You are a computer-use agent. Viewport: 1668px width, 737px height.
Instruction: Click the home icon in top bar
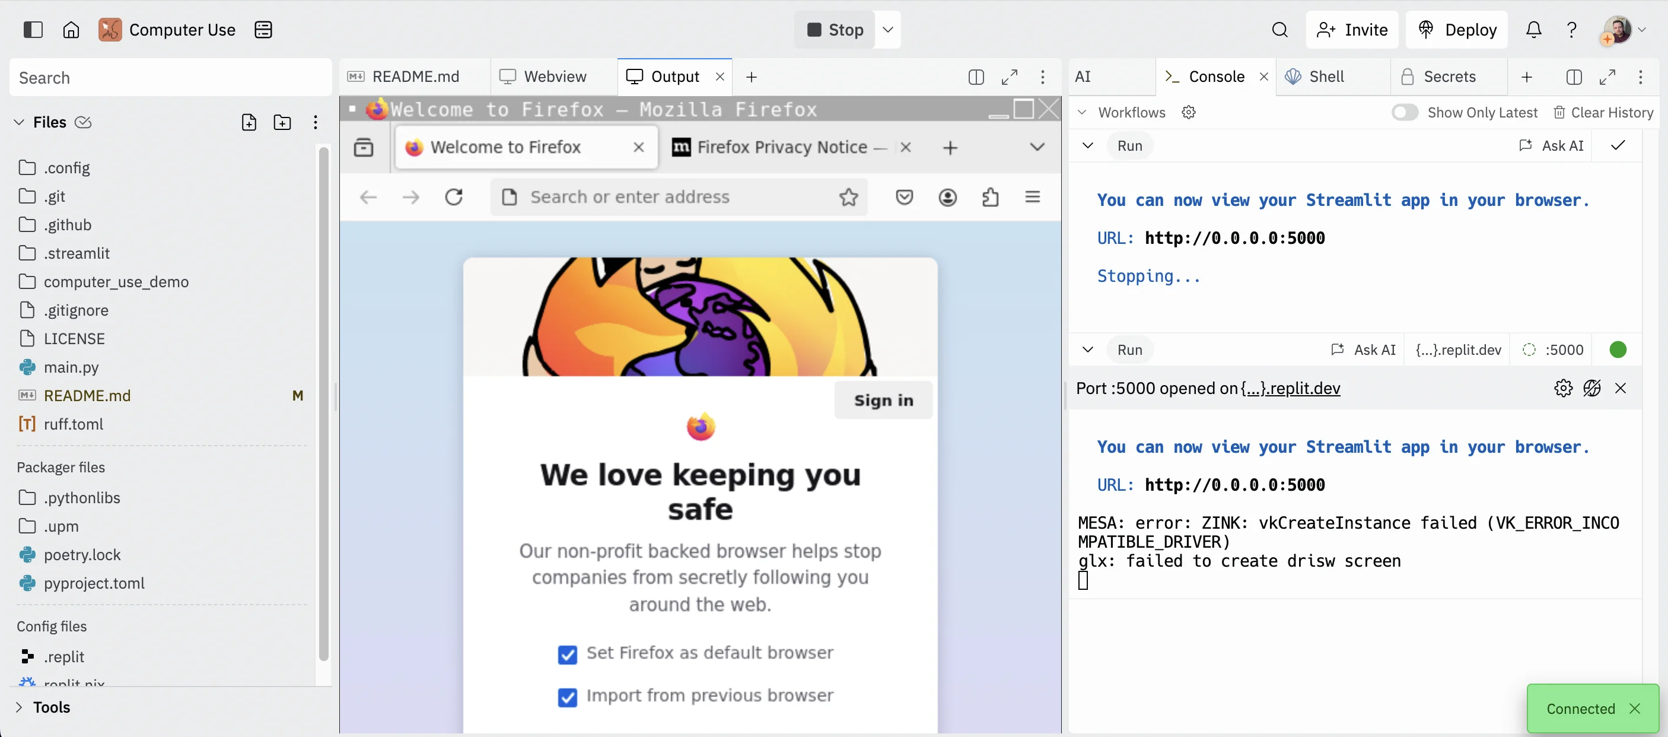(x=71, y=30)
